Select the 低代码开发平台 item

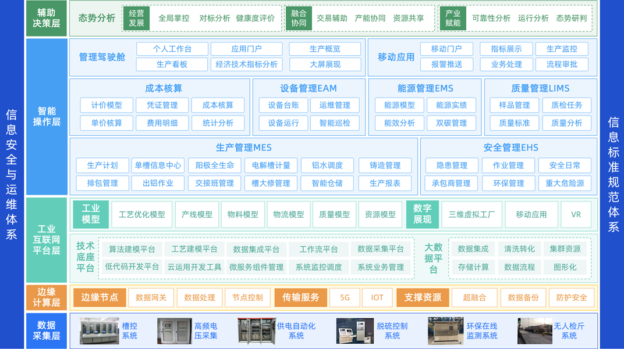pos(132,267)
